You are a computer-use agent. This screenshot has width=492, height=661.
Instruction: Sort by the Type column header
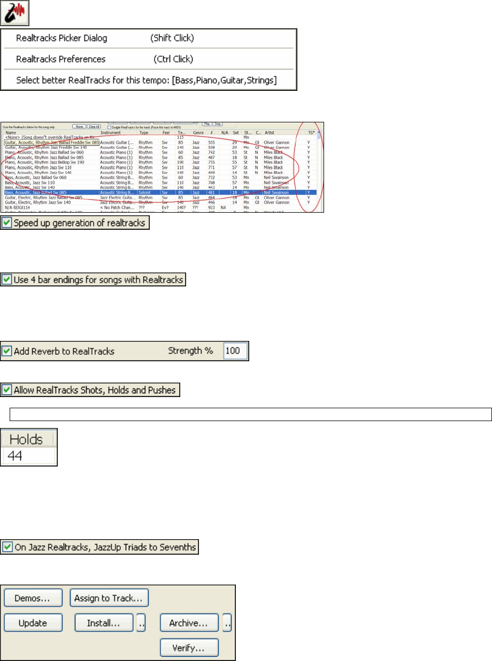(149, 133)
